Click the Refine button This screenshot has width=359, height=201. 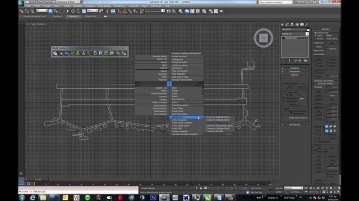319,59
